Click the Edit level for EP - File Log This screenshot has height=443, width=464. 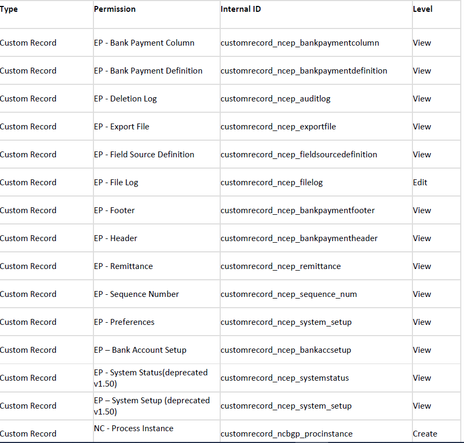pos(420,183)
